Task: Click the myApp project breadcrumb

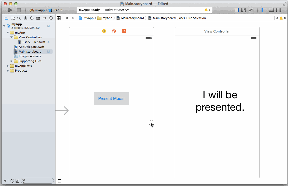Action: point(86,18)
